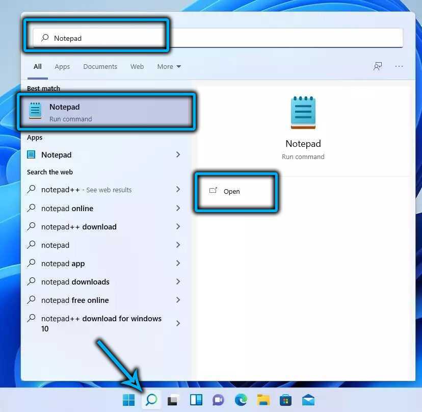Image resolution: width=422 pixels, height=412 pixels.
Task: Launch the Widgets panel from taskbar
Action: (x=196, y=400)
